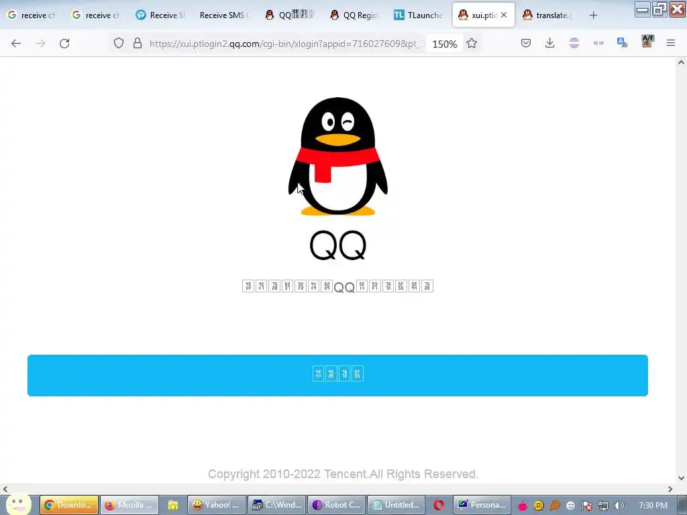The image size is (687, 515).
Task: Click the flag with red X tray icon
Action: (x=586, y=506)
